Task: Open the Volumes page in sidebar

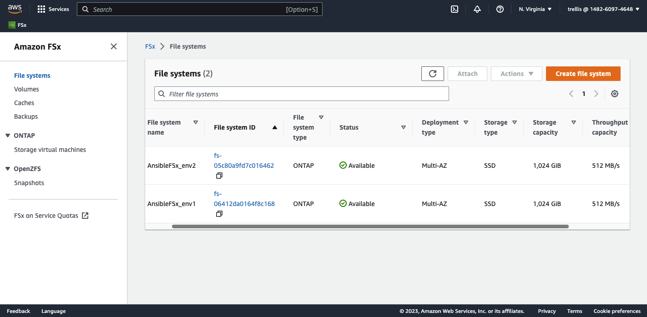Action: pyautogui.click(x=26, y=89)
